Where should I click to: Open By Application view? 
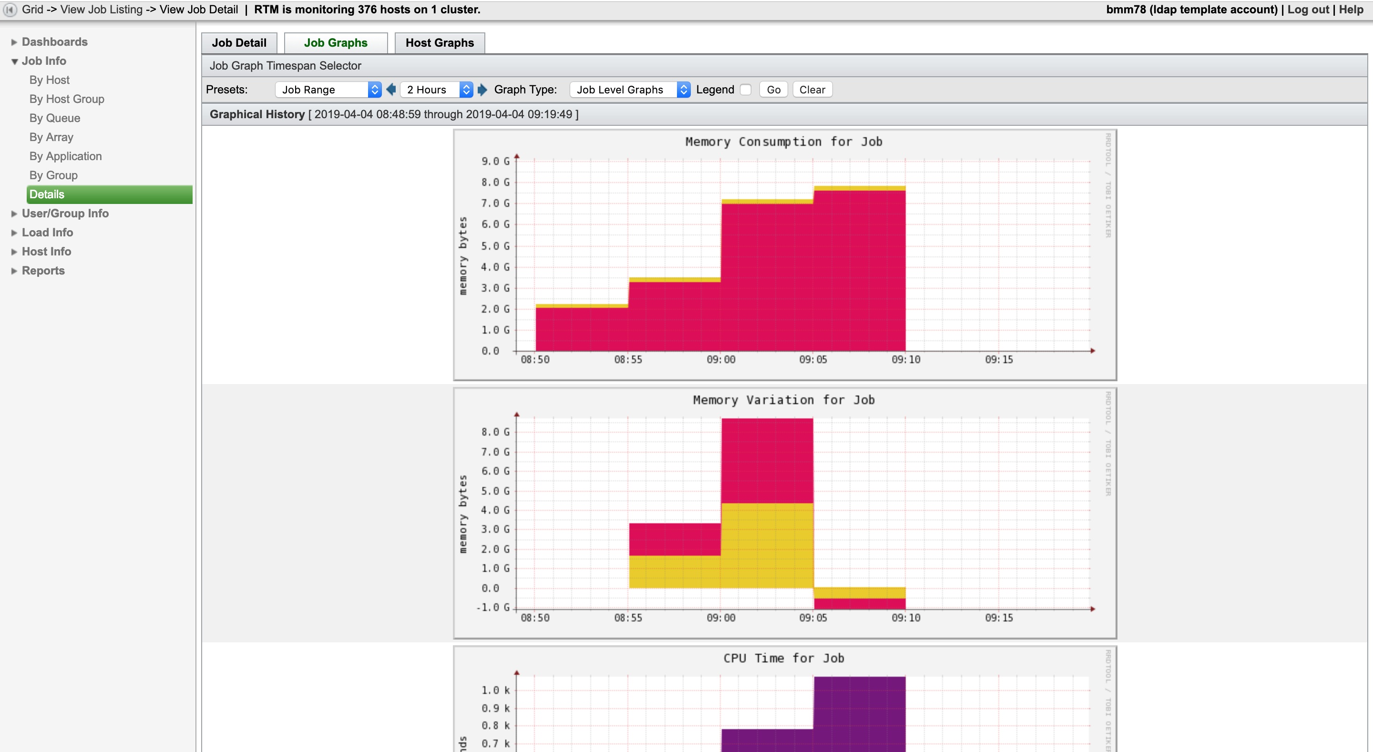[66, 156]
